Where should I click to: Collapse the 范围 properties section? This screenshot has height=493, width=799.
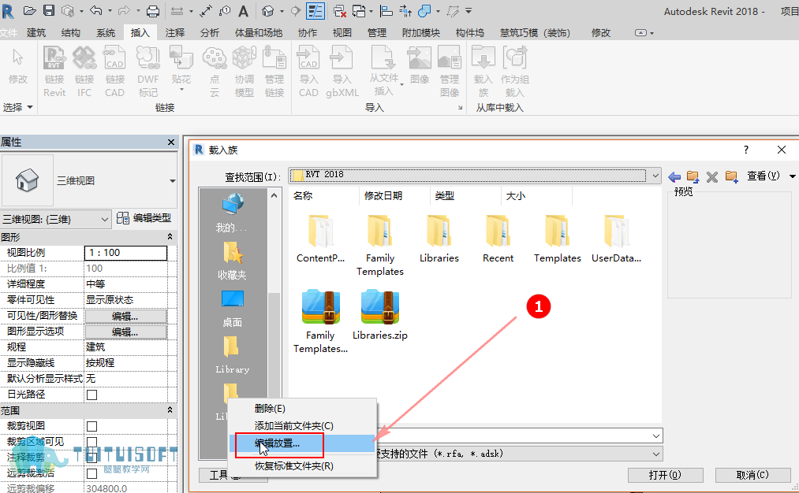click(170, 410)
